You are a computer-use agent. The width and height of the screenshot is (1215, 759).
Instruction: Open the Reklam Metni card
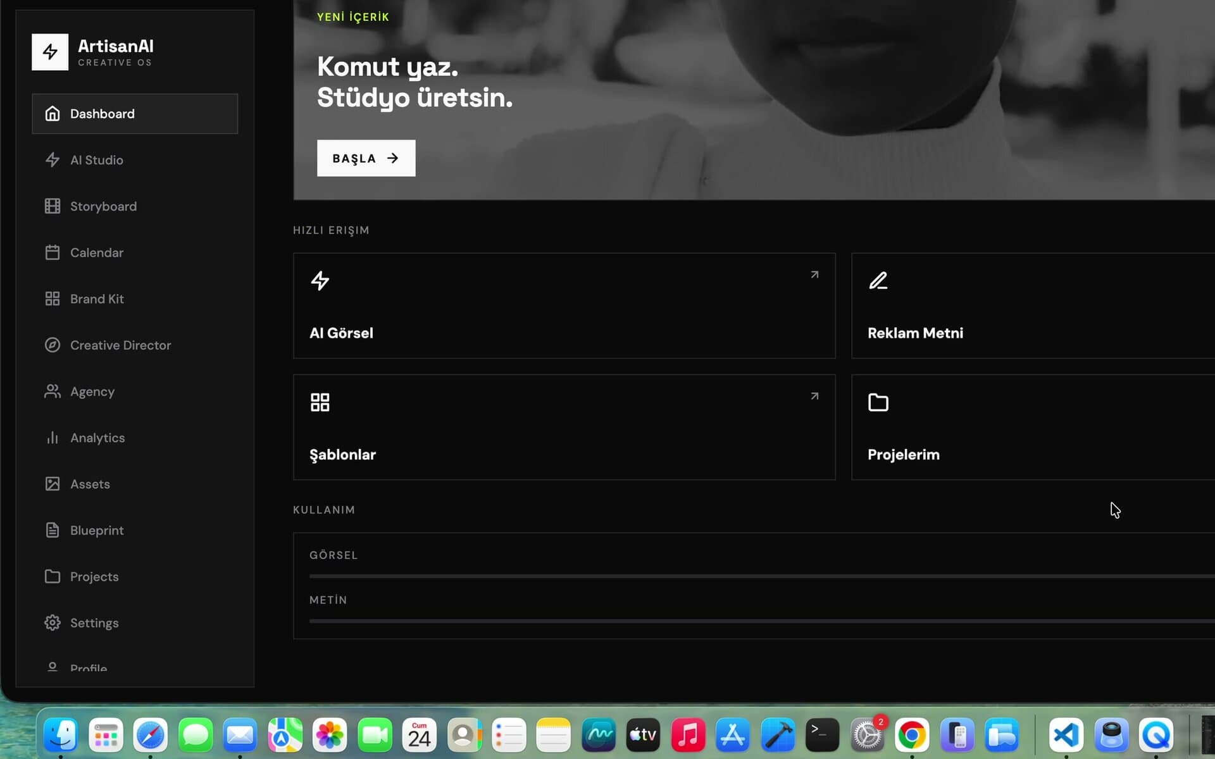tap(1033, 305)
